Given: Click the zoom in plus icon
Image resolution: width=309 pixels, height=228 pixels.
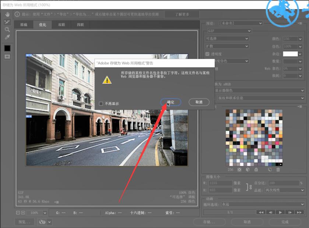Looking at the screenshot, I should click(x=23, y=213).
